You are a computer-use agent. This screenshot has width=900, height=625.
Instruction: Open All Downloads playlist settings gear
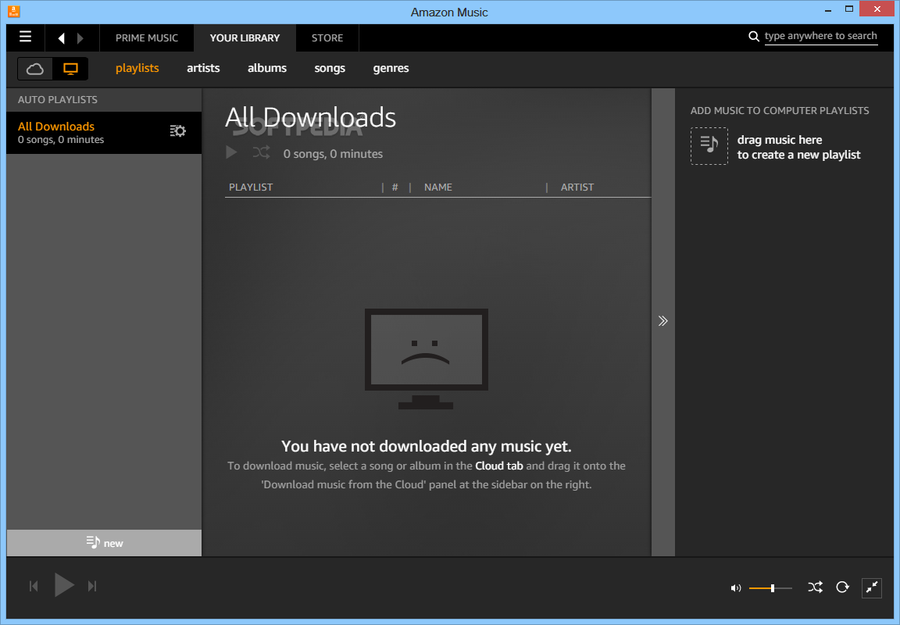[178, 130]
